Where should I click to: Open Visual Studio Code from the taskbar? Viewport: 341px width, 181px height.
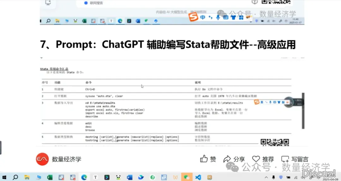pos(198,177)
